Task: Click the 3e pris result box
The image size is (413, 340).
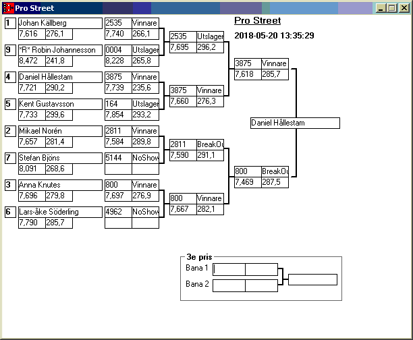Action: (312, 279)
